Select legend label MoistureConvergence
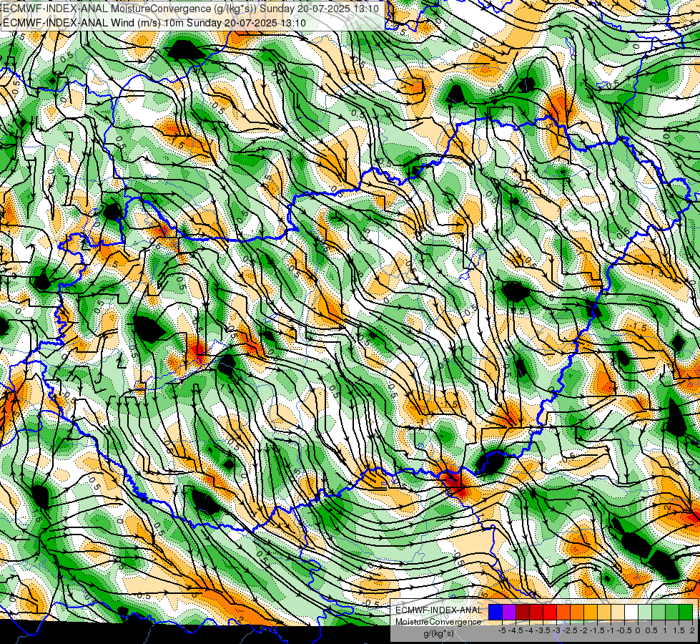The width and height of the screenshot is (700, 644). coord(438,622)
